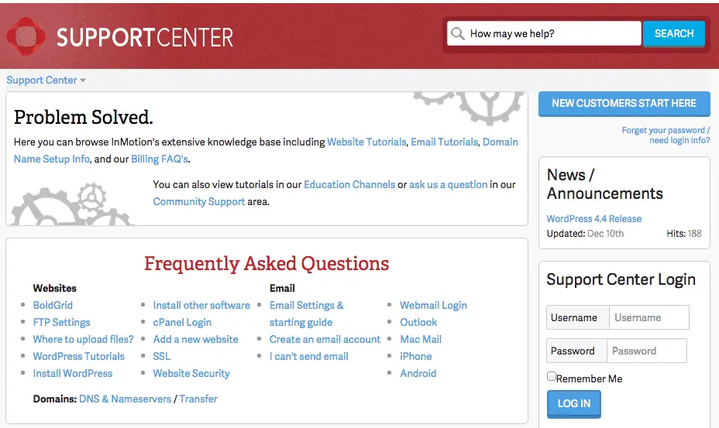719x428 pixels.
Task: Click the LOG IN button
Action: (573, 404)
